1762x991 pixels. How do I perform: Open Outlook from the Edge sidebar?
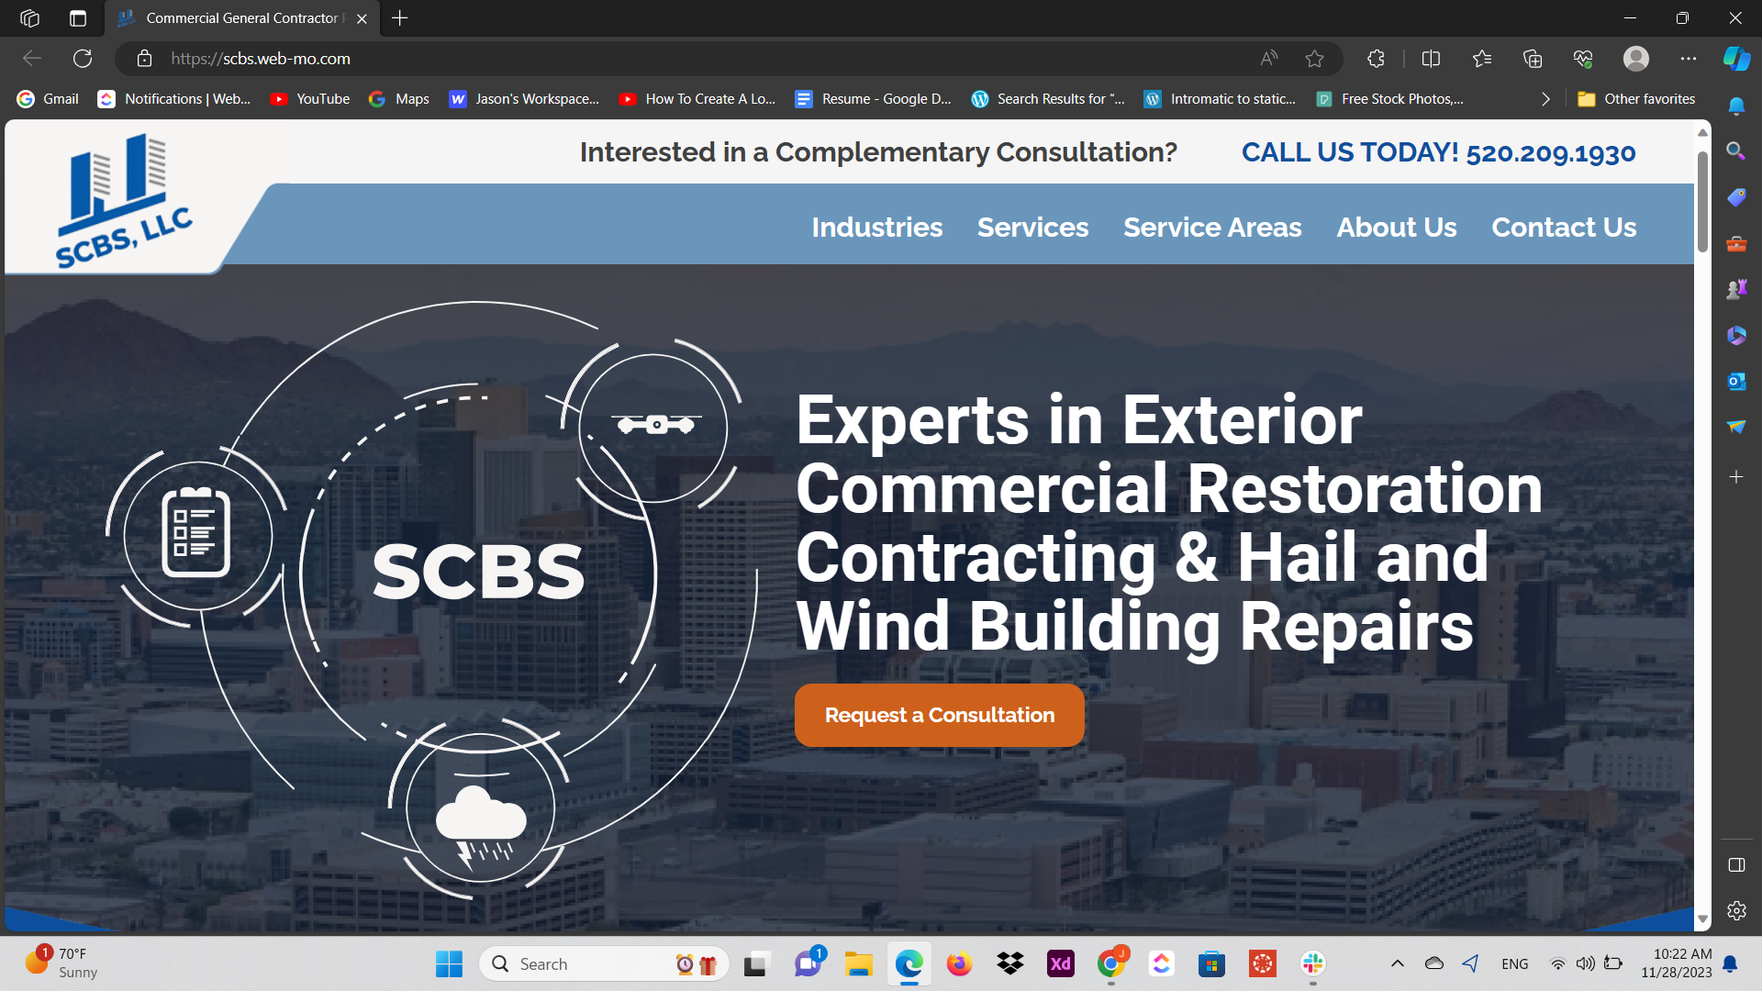pos(1736,381)
